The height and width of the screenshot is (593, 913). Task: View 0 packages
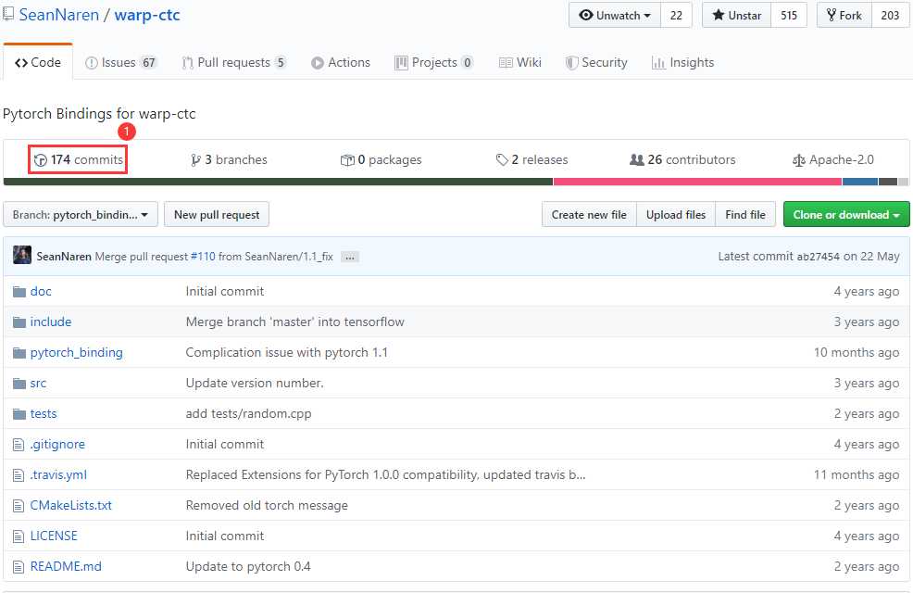click(381, 159)
